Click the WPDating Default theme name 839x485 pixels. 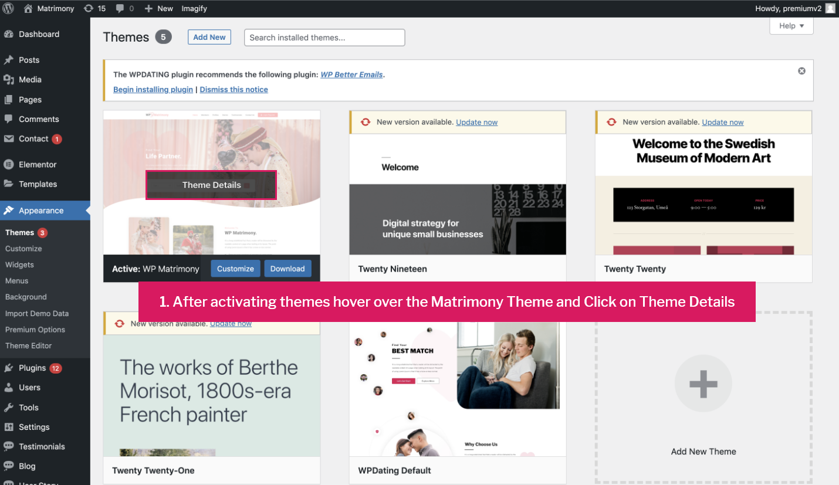click(x=394, y=470)
